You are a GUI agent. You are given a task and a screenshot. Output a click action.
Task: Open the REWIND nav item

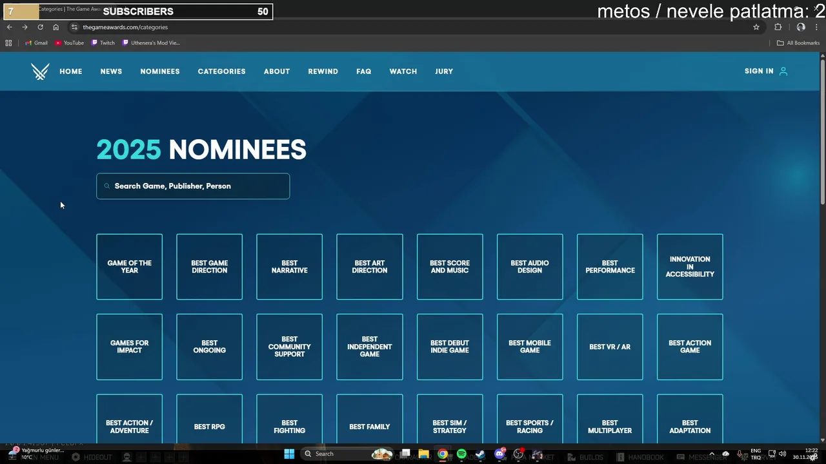coord(323,72)
